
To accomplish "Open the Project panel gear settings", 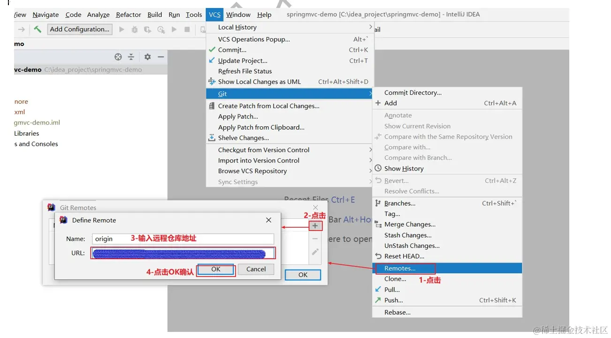I will pyautogui.click(x=148, y=57).
